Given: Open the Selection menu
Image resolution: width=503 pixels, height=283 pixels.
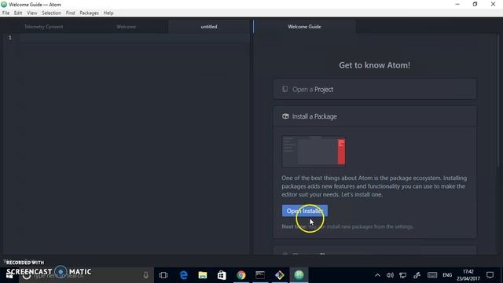Looking at the screenshot, I should [x=51, y=13].
